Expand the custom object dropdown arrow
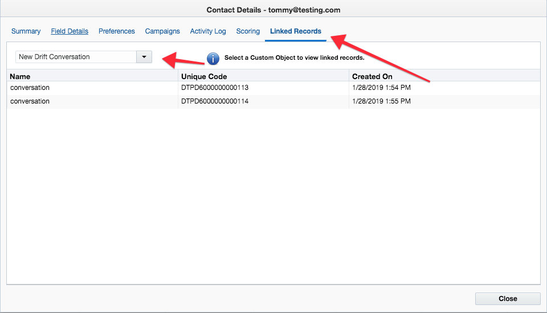Screen dimensions: 547x313 tap(144, 57)
